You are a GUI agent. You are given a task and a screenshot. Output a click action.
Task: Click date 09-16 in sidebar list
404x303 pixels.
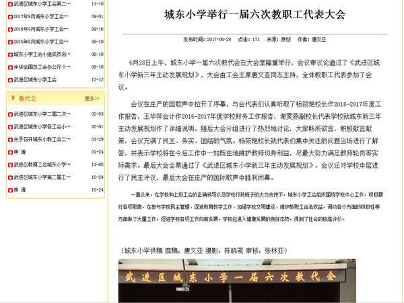[x=98, y=29]
